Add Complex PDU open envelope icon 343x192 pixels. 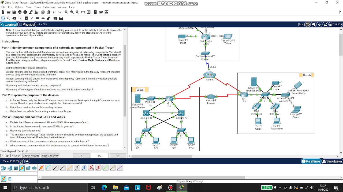click(61, 18)
